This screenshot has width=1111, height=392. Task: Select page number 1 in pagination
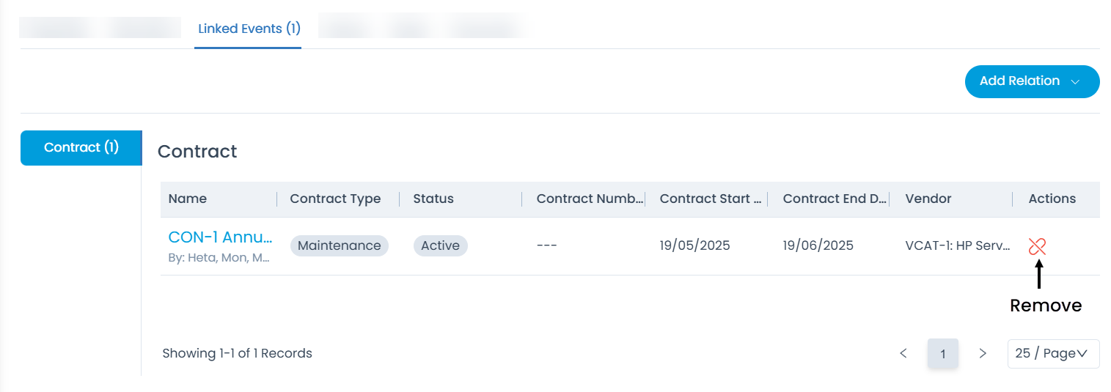tap(943, 354)
